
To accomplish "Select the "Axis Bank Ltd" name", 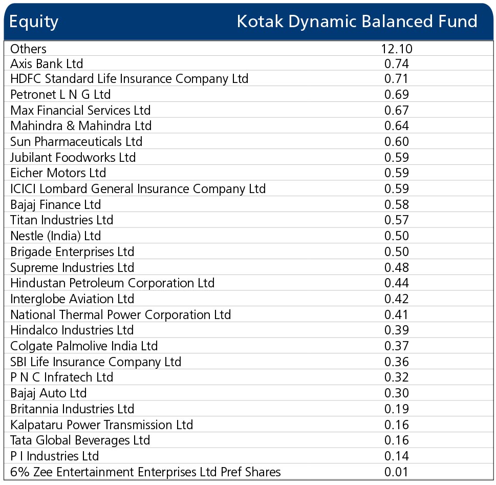I will click(47, 64).
